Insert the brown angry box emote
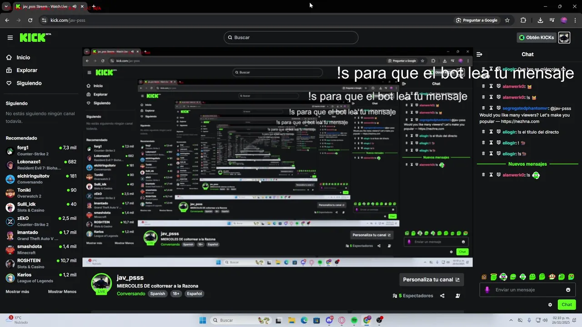582x327 pixels. pos(484,277)
